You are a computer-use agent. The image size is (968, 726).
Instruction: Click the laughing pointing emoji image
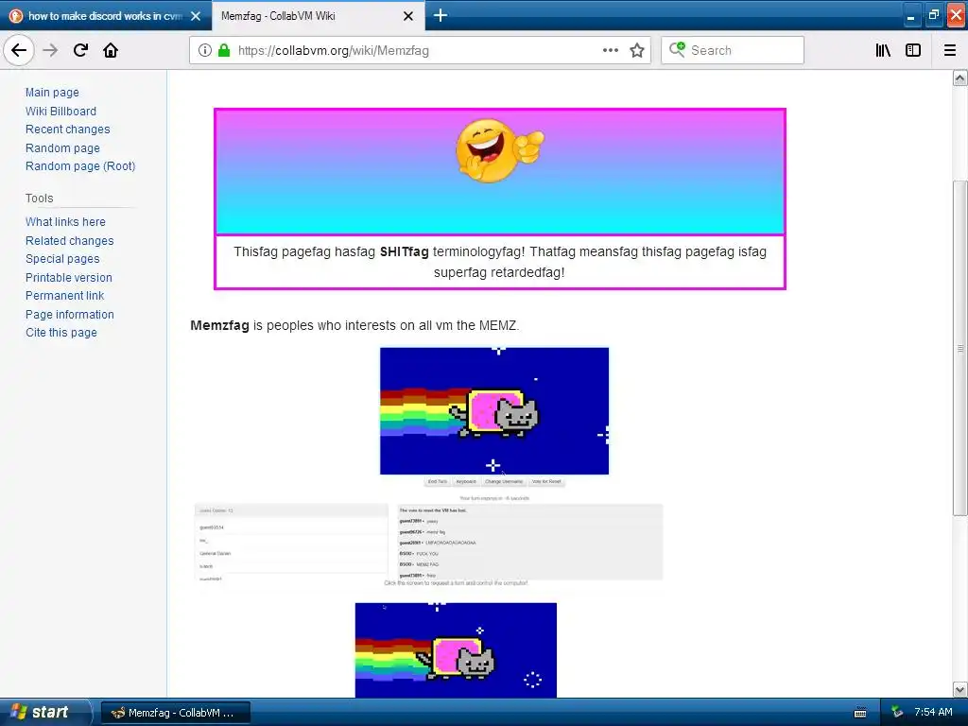click(x=500, y=151)
